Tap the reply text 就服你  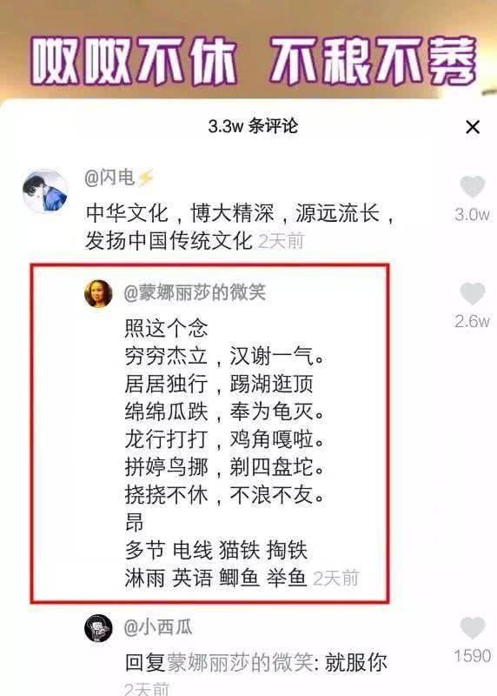pos(356,663)
